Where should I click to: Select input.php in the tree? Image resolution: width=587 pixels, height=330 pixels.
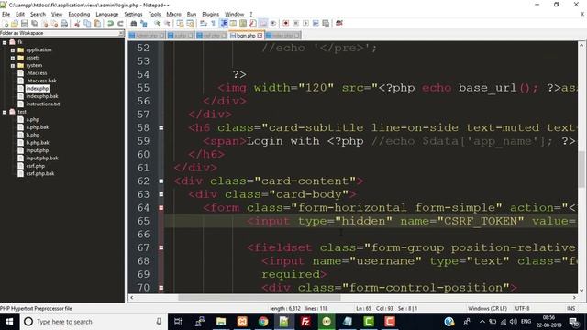click(x=37, y=150)
